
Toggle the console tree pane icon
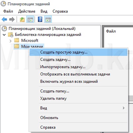[30, 19]
